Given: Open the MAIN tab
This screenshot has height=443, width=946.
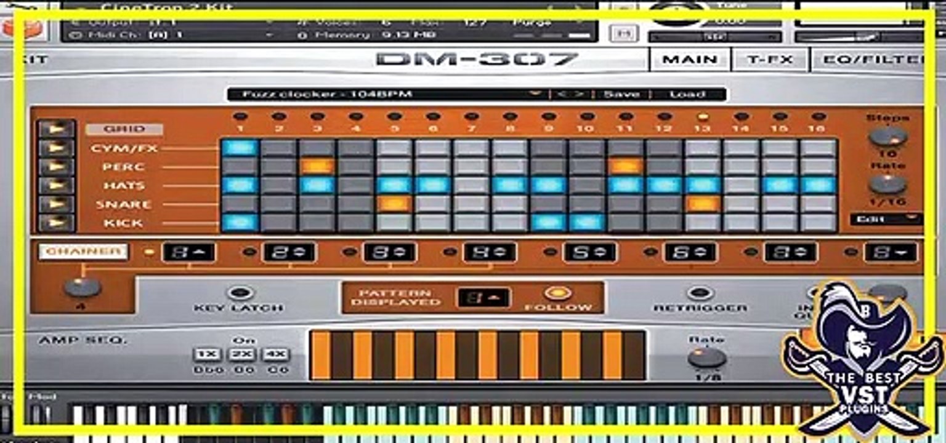Looking at the screenshot, I should click(x=690, y=60).
